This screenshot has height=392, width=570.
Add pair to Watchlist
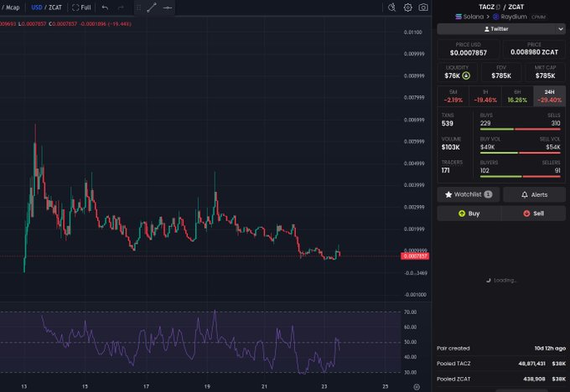point(469,194)
